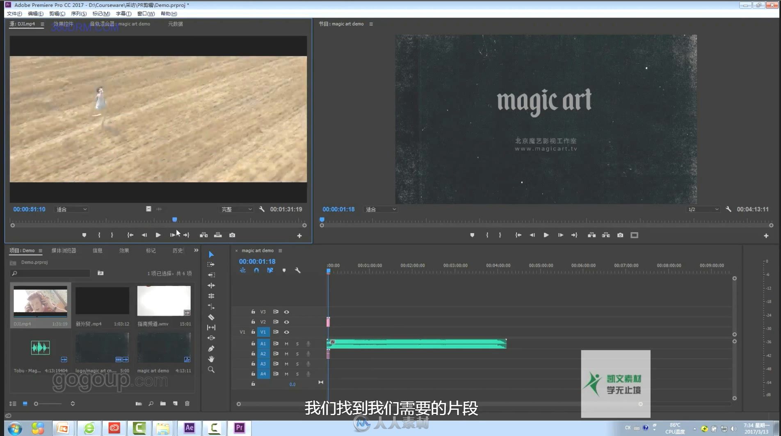Image resolution: width=781 pixels, height=436 pixels.
Task: Export frame from Source monitor
Action: tap(232, 235)
